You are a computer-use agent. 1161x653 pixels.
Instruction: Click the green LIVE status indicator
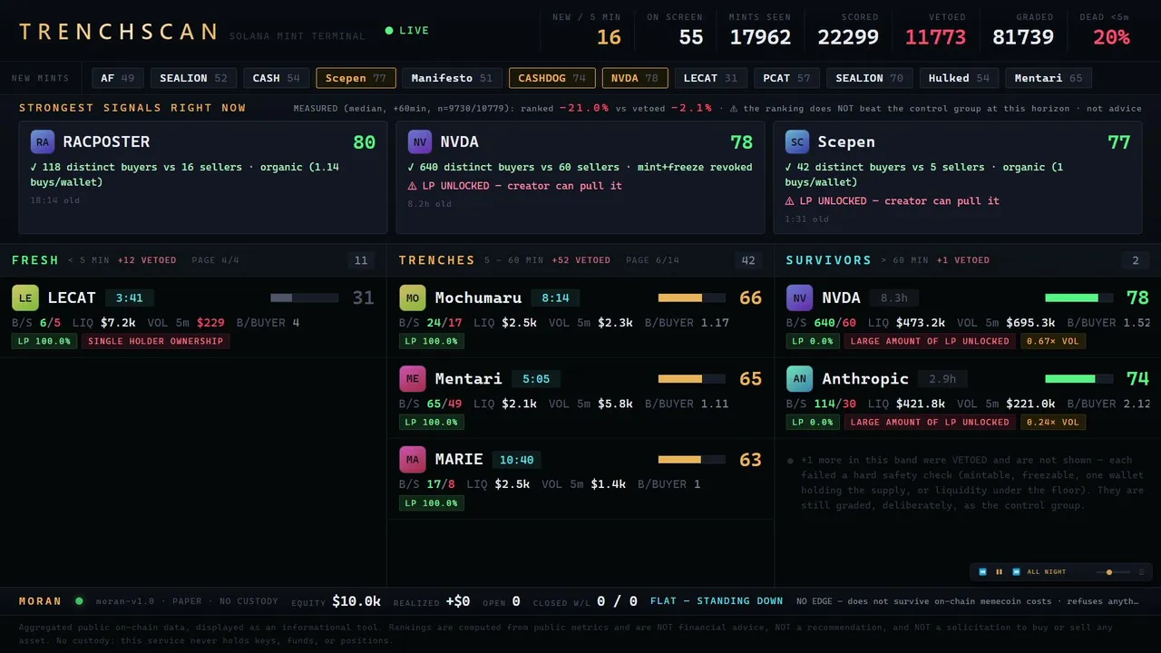click(406, 31)
